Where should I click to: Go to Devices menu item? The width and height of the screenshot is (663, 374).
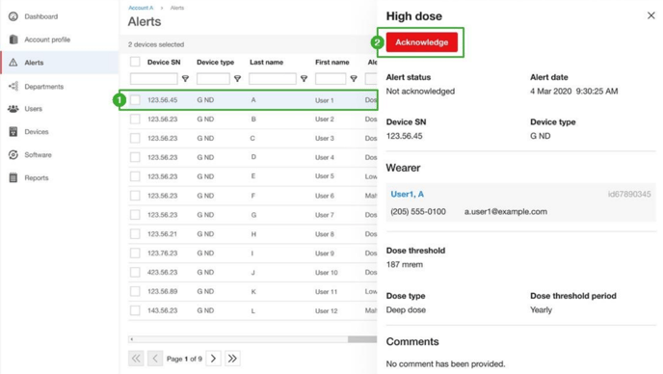[37, 132]
